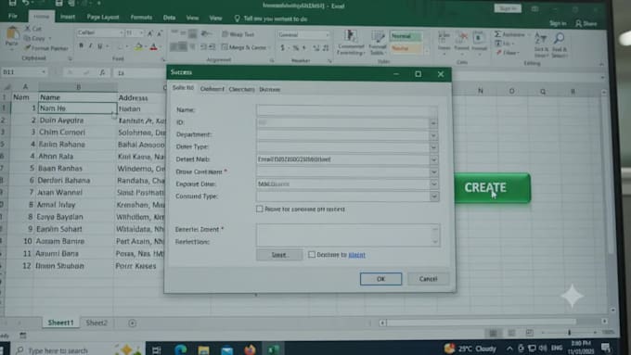Click the Share icon at top right

(586, 24)
